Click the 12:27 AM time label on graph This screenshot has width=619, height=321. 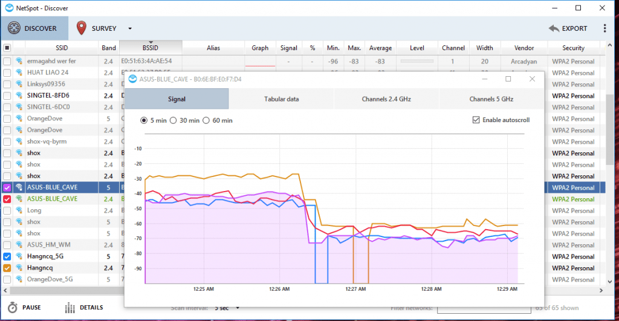pyautogui.click(x=355, y=289)
